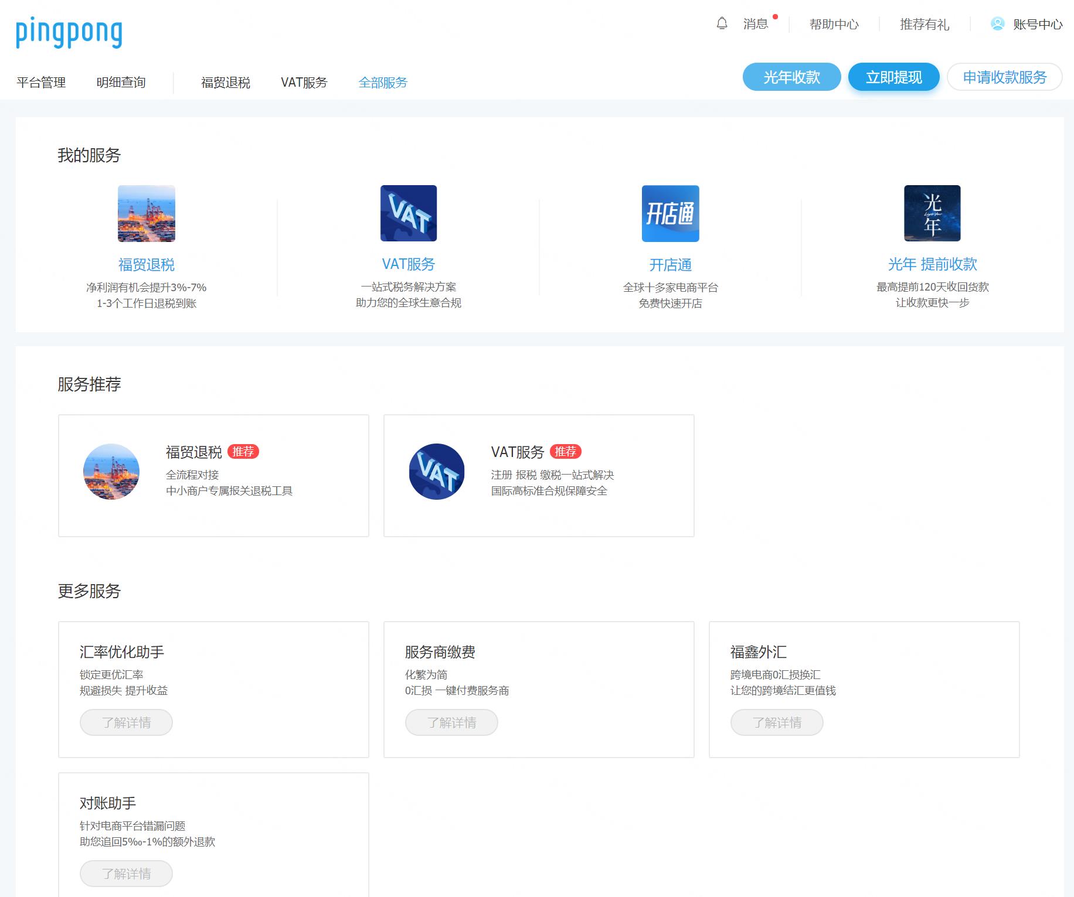Click text 0汇损 一键付费服务商
1074x897 pixels.
(457, 691)
